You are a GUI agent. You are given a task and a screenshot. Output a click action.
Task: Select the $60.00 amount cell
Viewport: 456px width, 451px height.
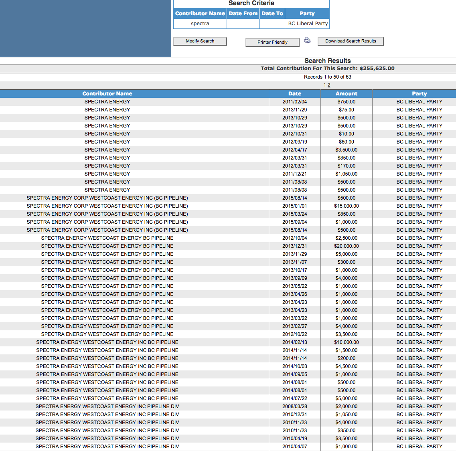pos(347,142)
